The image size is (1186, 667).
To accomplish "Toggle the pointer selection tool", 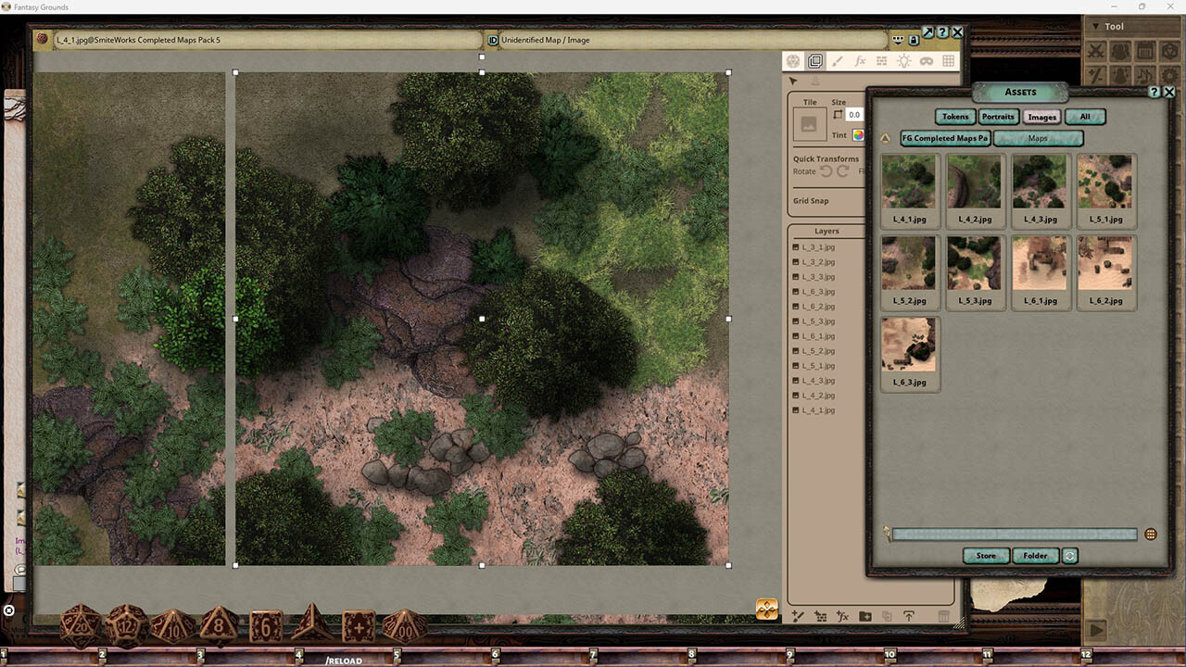I will click(792, 81).
